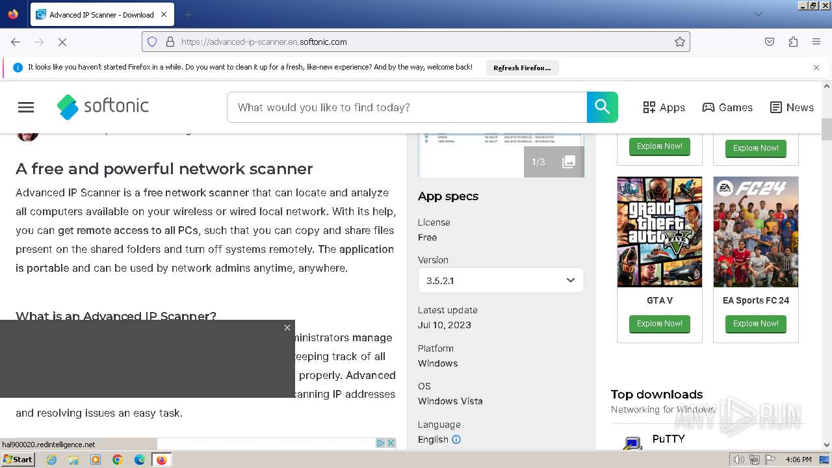The image size is (832, 468).
Task: Close the dark video overlay
Action: click(x=287, y=328)
